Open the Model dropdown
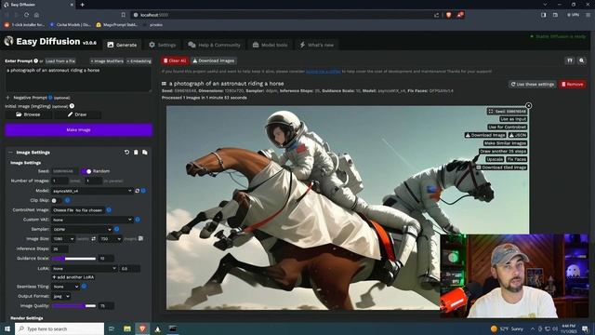 click(x=92, y=191)
